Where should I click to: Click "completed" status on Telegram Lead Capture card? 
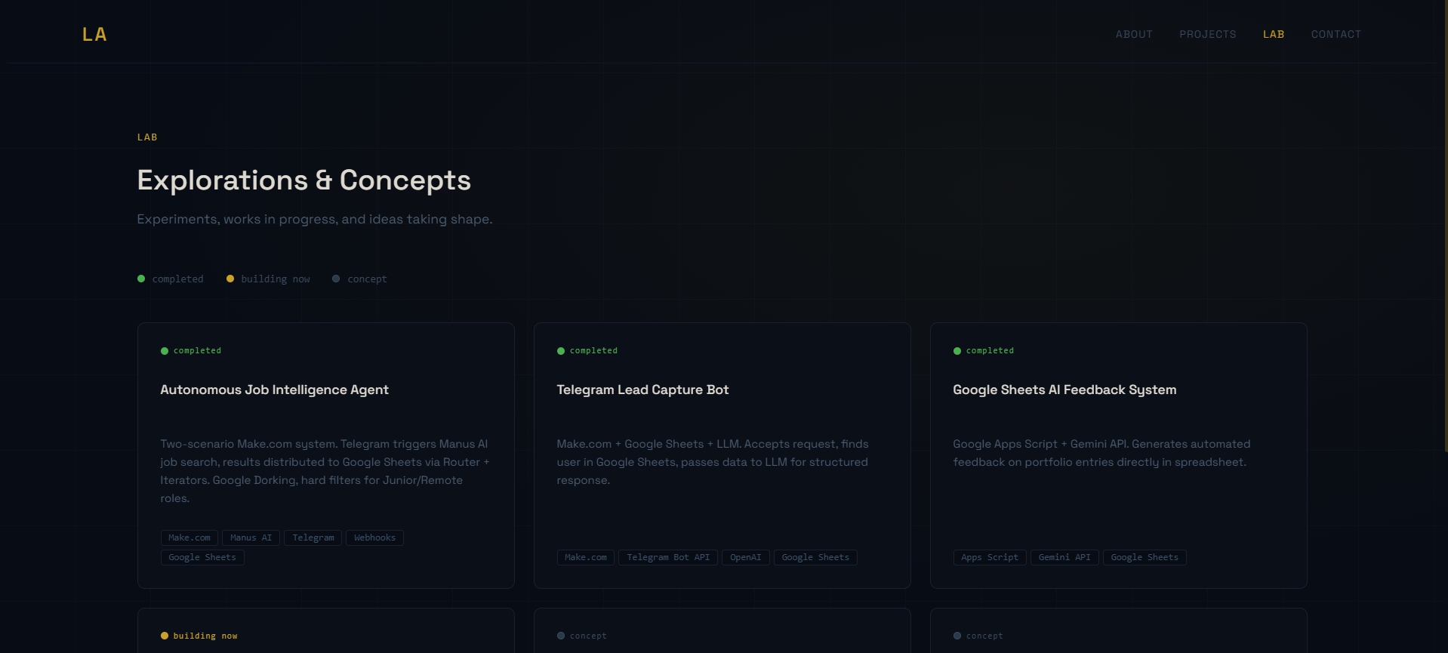(593, 351)
